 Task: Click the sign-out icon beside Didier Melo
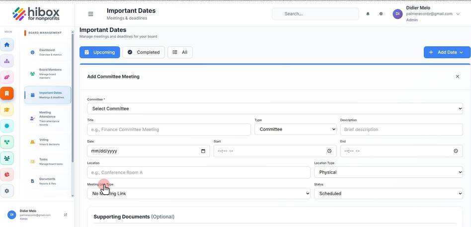click(66, 215)
